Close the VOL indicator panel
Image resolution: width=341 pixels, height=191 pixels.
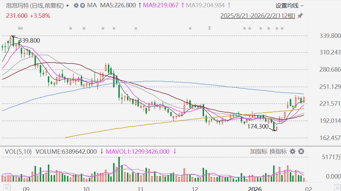(301, 151)
